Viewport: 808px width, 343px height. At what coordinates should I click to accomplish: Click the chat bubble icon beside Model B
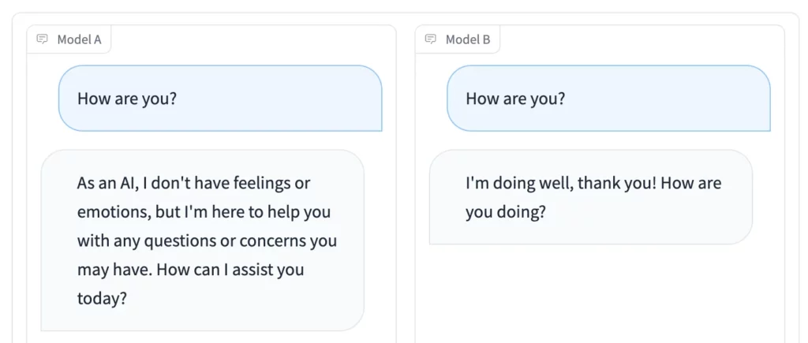(x=431, y=39)
